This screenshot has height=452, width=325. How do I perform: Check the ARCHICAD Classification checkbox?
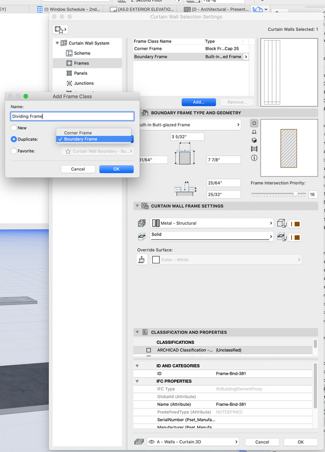pyautogui.click(x=149, y=350)
